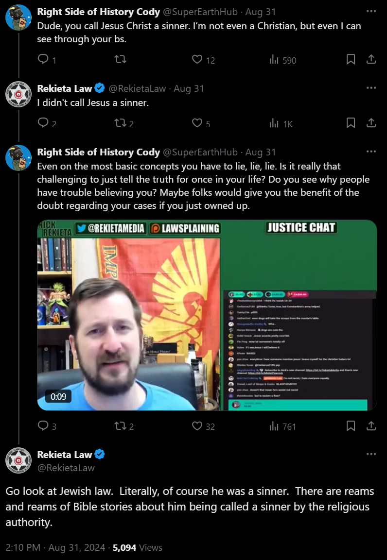The image size is (387, 560).
Task: Open Rekieta Law's avatar on main tweet
Action: point(18,460)
